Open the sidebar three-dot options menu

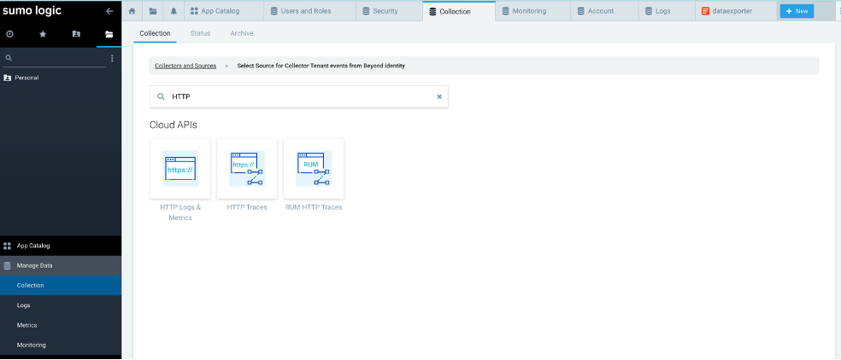pyautogui.click(x=112, y=58)
